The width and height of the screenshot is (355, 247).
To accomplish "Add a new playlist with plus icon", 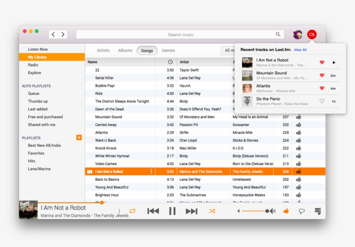I will point(79,137).
